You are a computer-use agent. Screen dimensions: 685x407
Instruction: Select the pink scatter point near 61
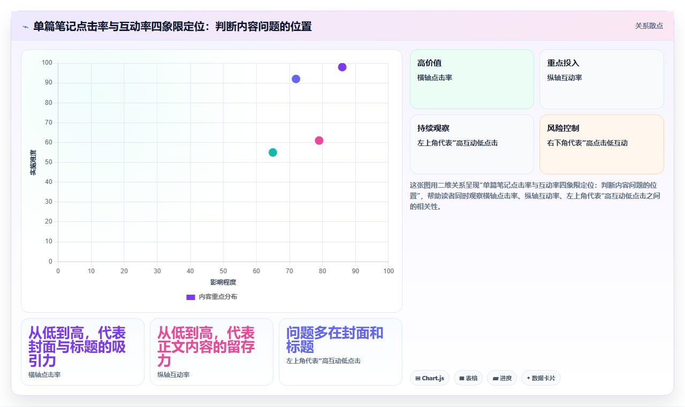click(319, 141)
